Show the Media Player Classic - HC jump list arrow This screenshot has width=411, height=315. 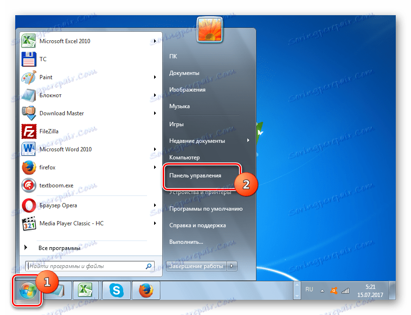click(155, 223)
